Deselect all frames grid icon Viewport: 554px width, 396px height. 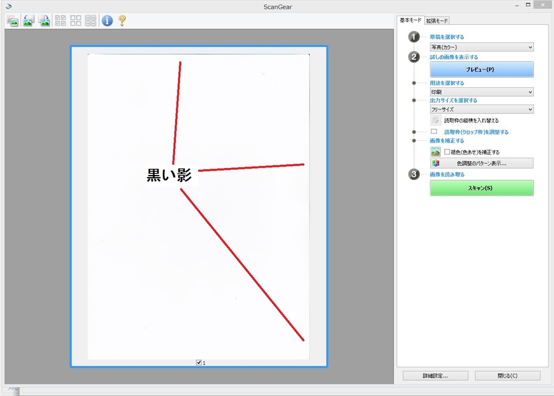pos(76,21)
